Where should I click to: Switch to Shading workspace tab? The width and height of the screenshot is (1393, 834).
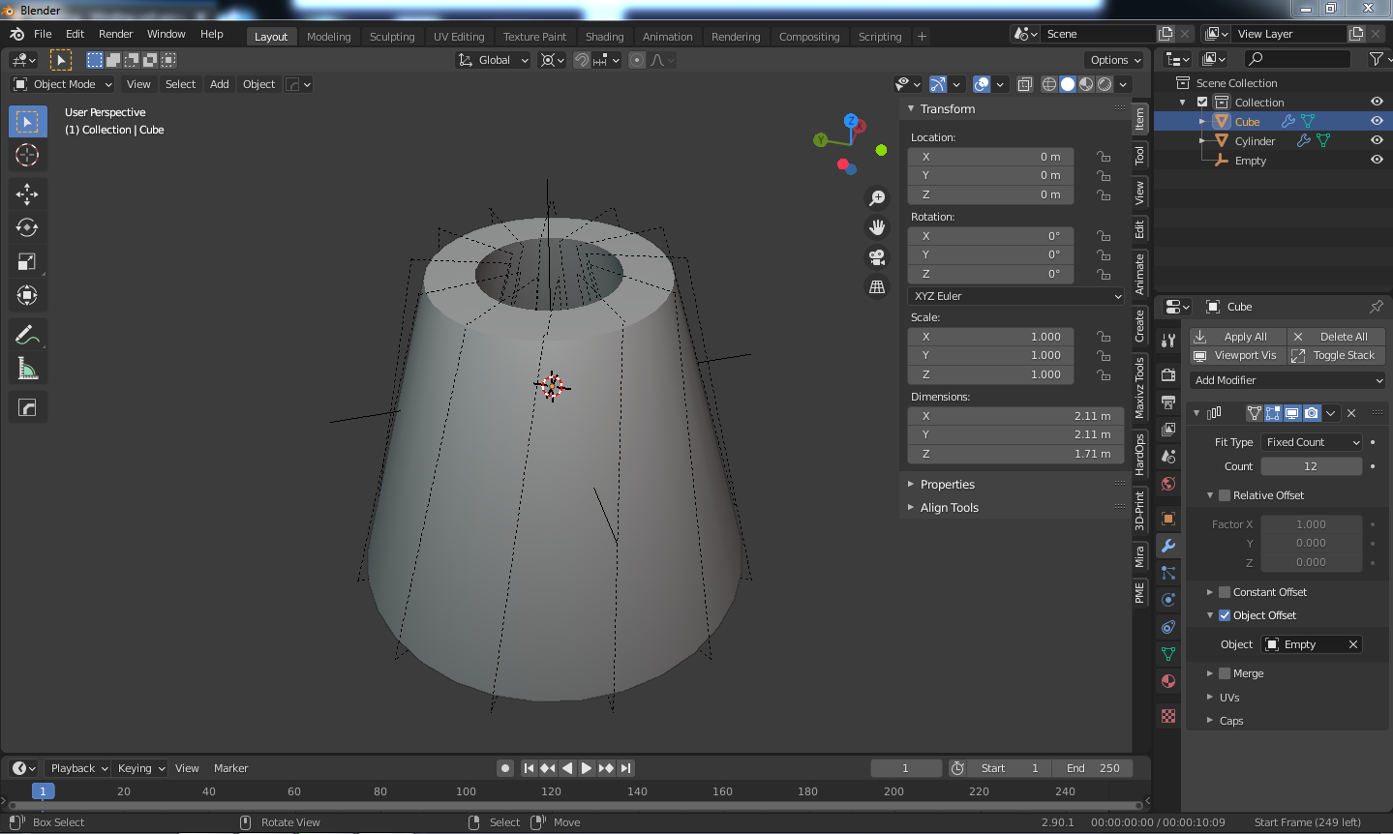point(604,37)
